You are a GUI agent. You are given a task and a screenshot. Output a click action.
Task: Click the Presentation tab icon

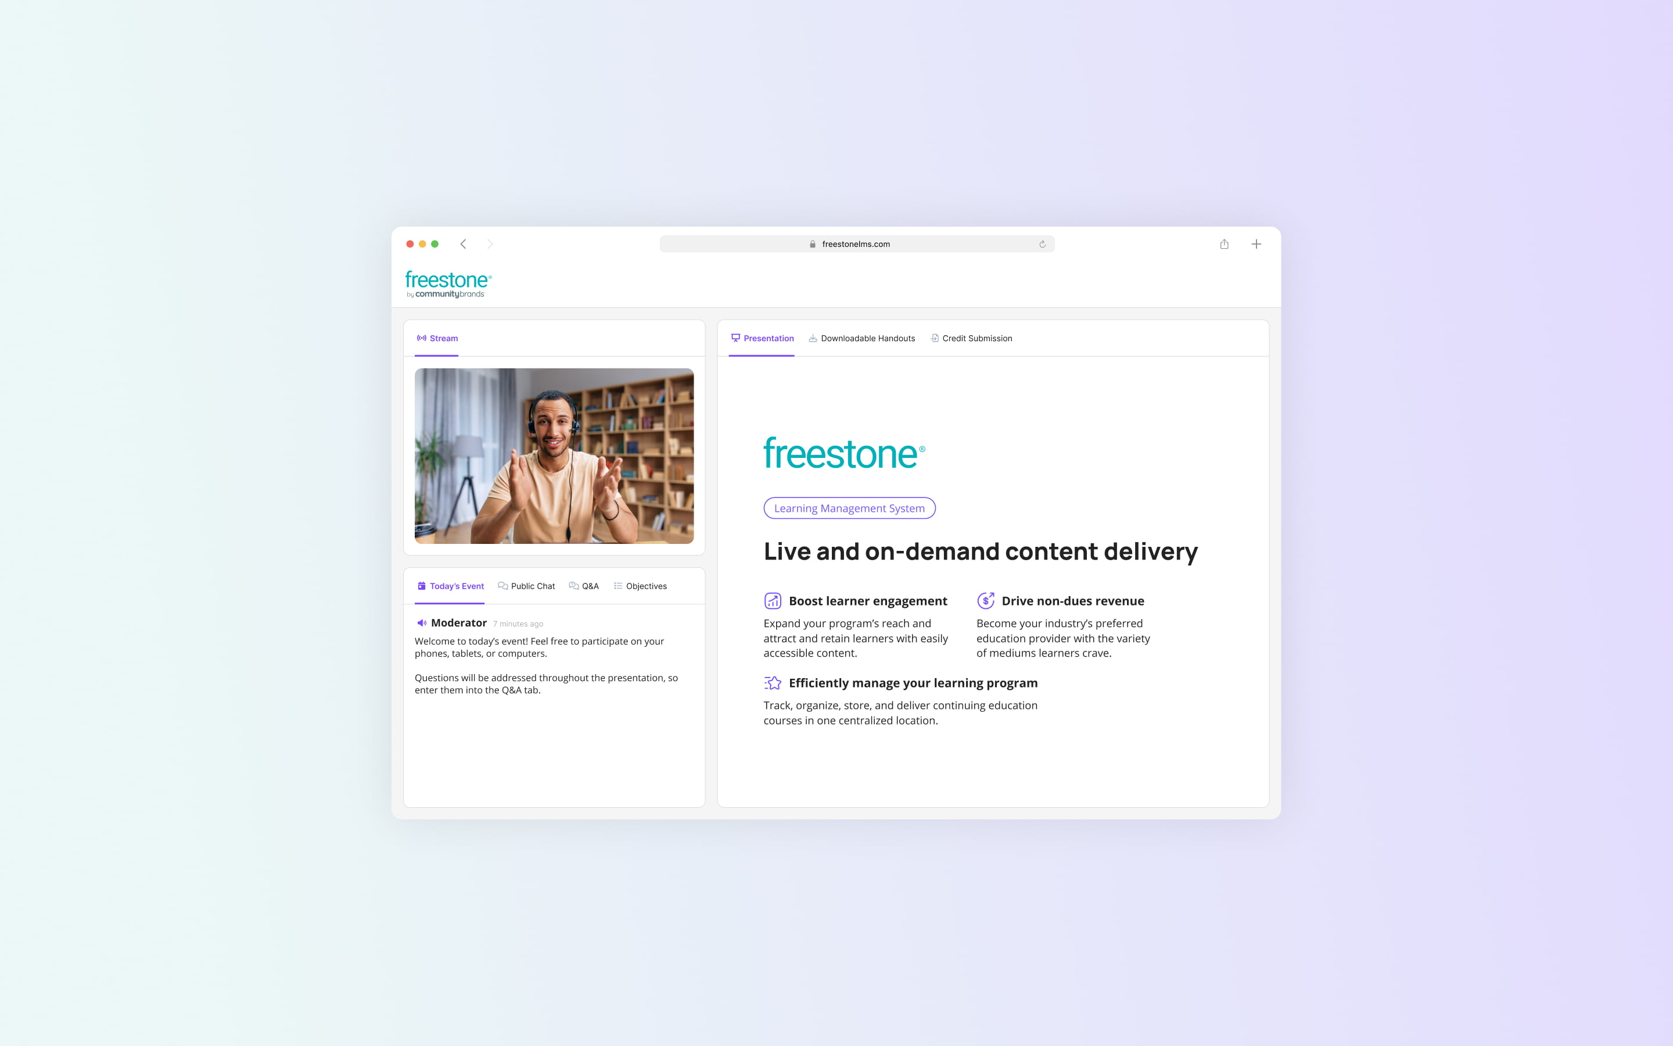point(735,339)
